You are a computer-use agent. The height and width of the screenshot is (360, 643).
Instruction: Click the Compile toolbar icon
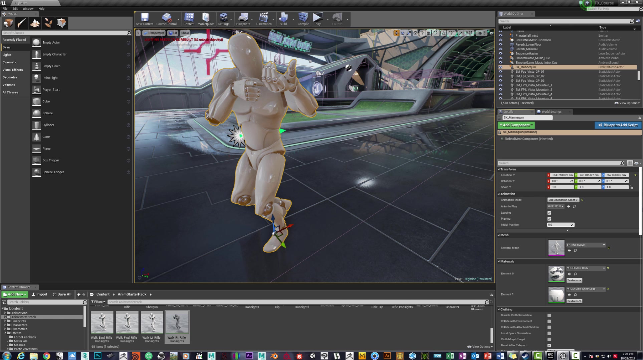303,19
